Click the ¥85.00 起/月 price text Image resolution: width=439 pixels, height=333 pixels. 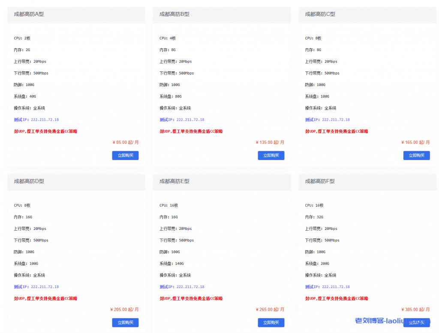[x=125, y=143]
